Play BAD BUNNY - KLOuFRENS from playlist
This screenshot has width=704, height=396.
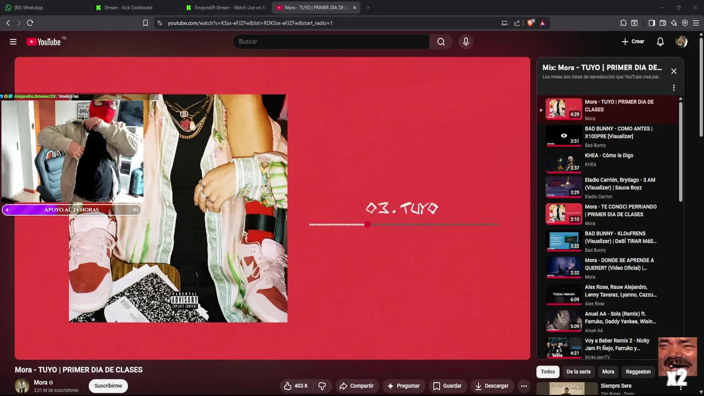point(609,241)
